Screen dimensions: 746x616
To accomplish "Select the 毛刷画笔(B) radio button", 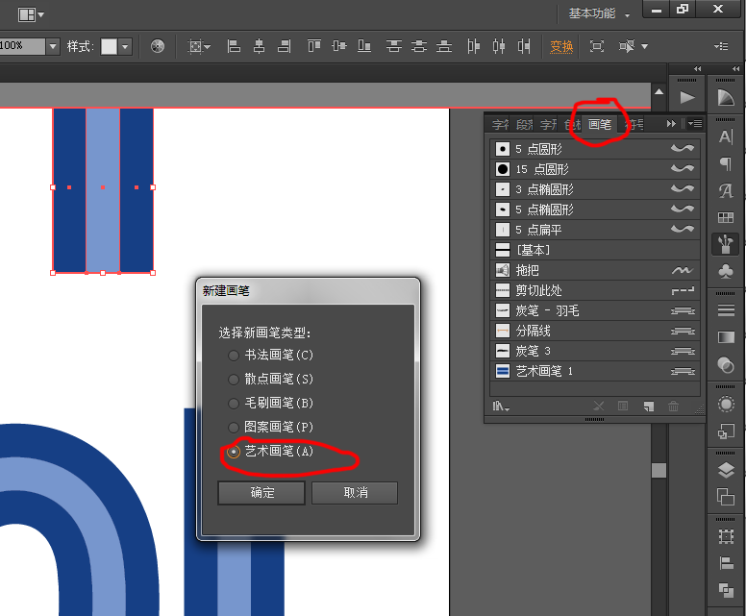I will pos(233,404).
